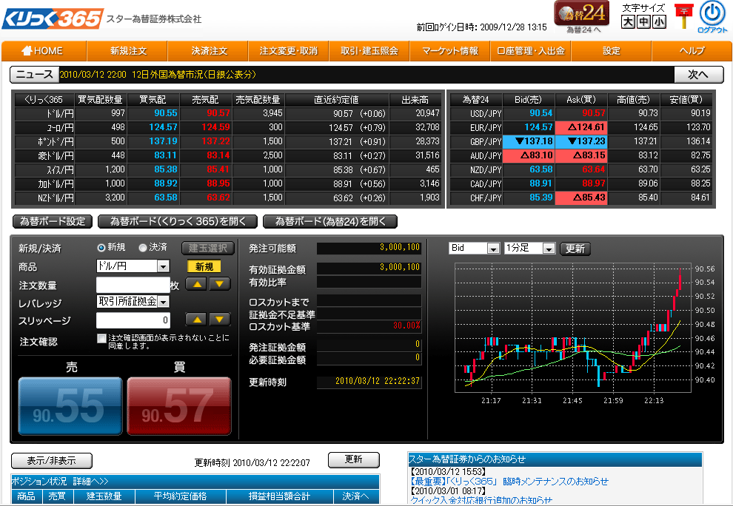
Task: Open the 詳細へ>> link in ポジション状況
Action: click(90, 482)
